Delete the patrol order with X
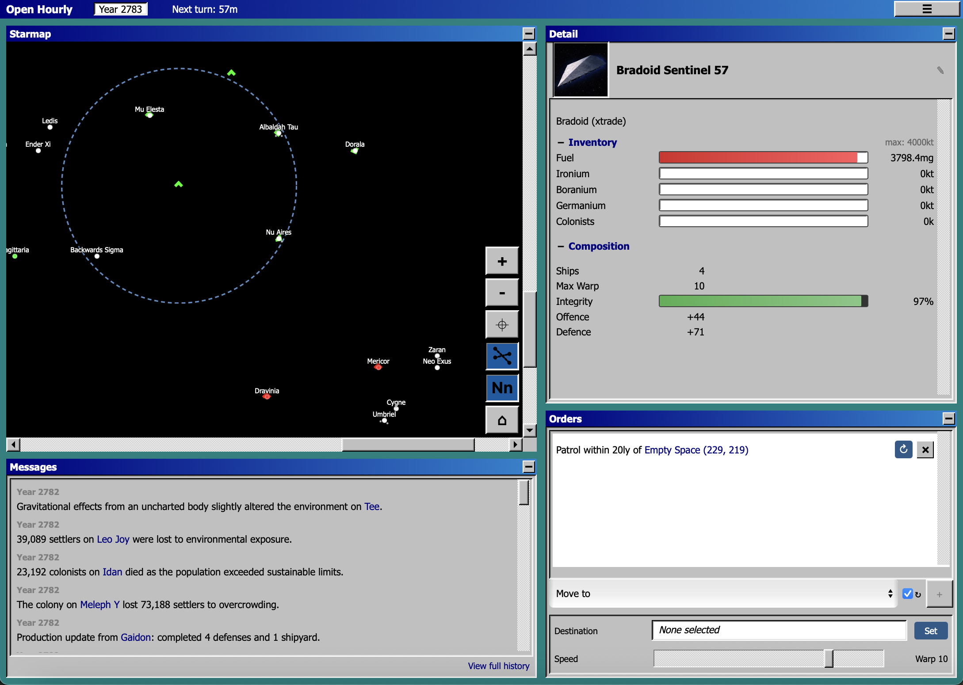Image resolution: width=963 pixels, height=685 pixels. (925, 450)
